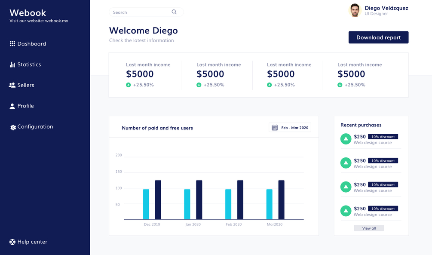This screenshot has width=432, height=255.
Task: Click the dark navy bar for Dec 2019
Action: (x=158, y=200)
